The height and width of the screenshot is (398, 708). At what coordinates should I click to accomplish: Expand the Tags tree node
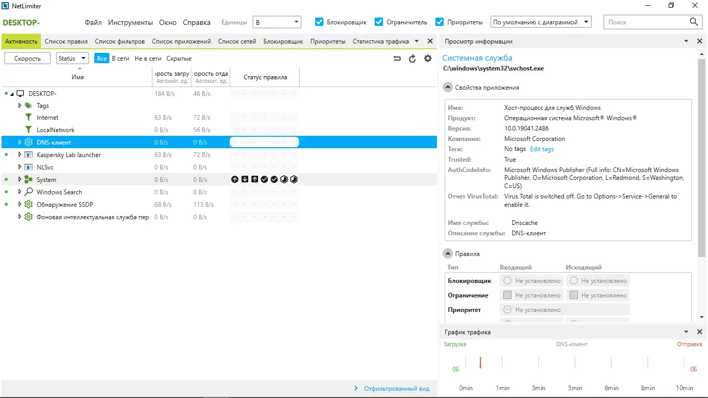20,105
